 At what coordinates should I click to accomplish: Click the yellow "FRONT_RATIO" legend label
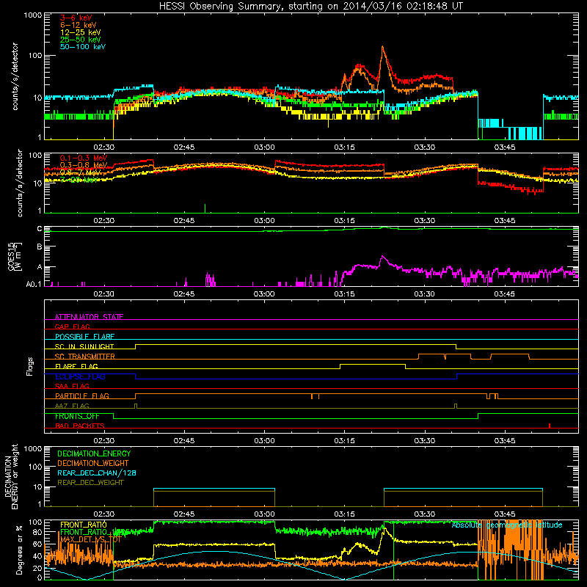[84, 525]
